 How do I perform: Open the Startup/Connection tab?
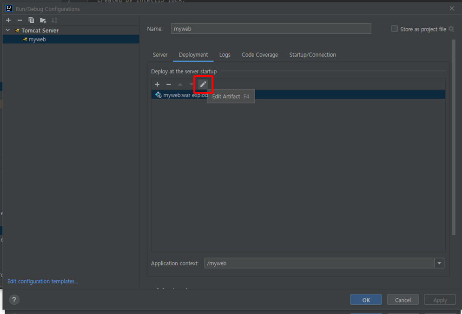[x=313, y=55]
